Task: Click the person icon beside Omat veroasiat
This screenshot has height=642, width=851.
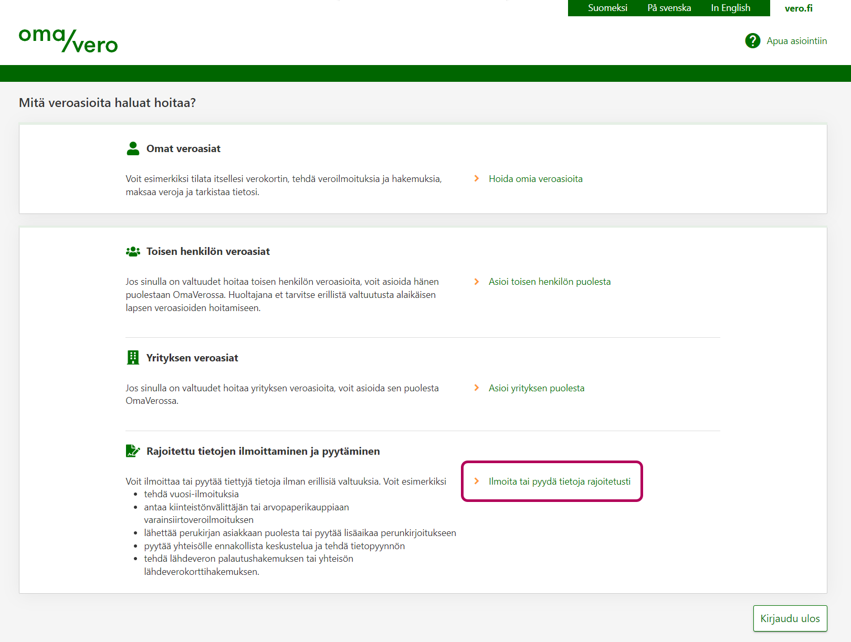Action: pyautogui.click(x=133, y=148)
